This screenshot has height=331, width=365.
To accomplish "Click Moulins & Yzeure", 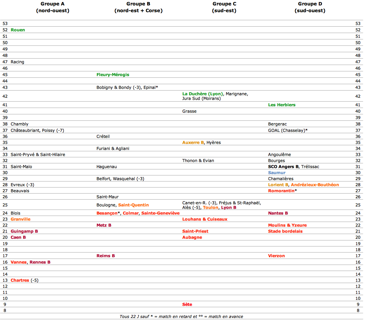I will (287, 225).
